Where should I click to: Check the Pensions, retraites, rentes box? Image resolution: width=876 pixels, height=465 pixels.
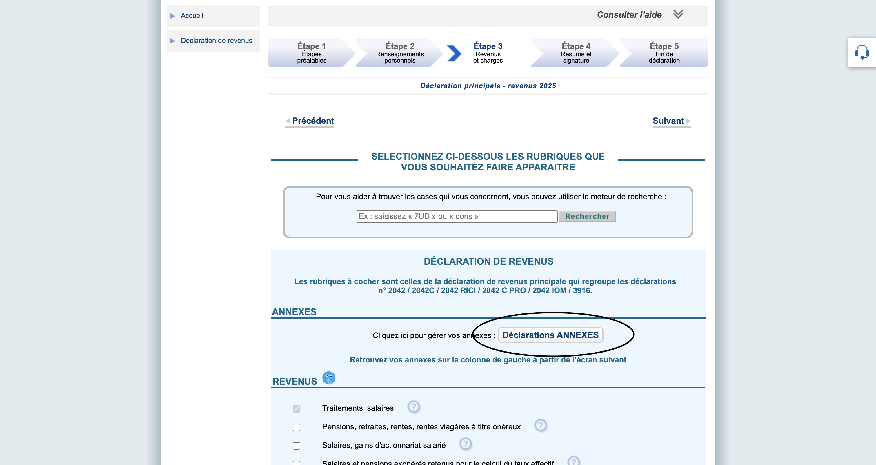pyautogui.click(x=297, y=427)
